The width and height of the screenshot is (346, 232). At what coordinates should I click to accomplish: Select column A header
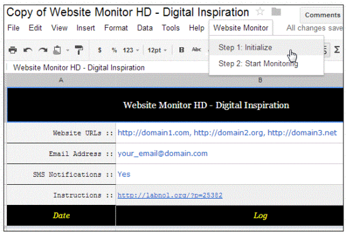pos(61,80)
